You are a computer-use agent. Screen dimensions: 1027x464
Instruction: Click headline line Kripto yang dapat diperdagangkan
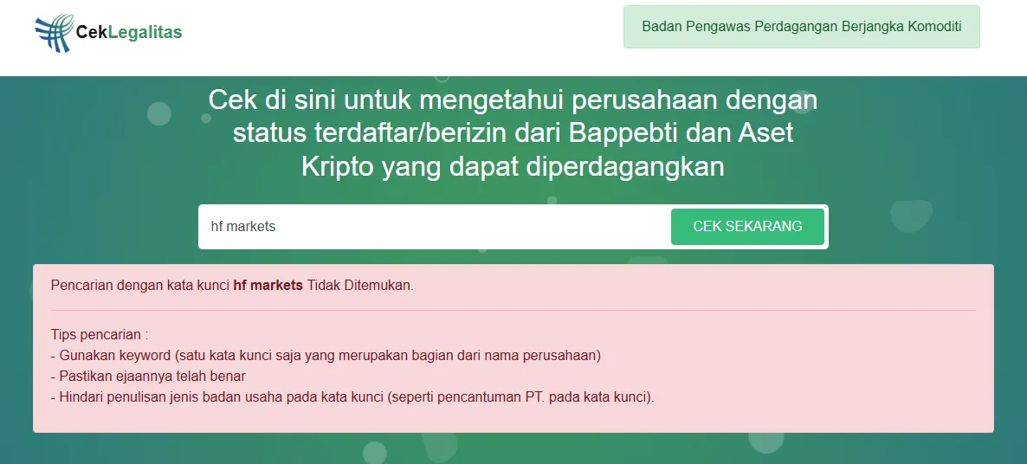click(x=513, y=166)
